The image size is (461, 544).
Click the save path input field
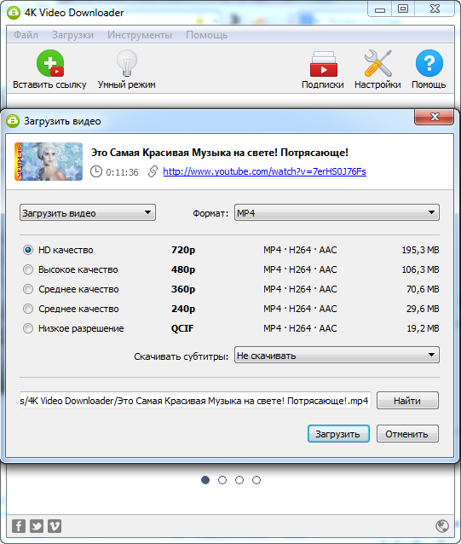click(x=195, y=401)
